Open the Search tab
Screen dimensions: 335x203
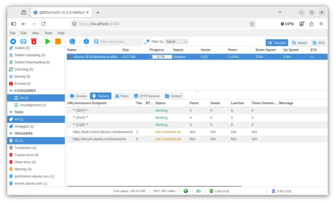coord(300,43)
